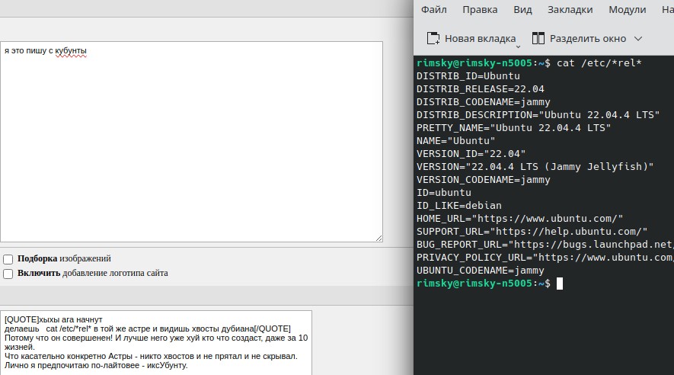
Task: Click the PRETTY_NAME="Ubuntu 22.04.4 LTS" line
Action: coord(513,128)
